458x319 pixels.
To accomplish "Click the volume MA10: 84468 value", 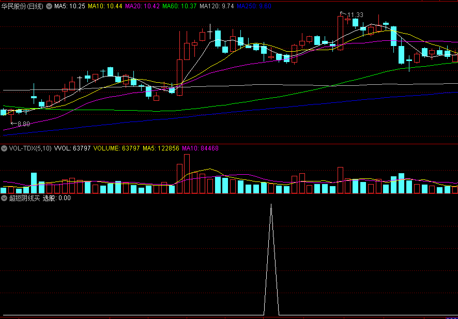I will coord(200,148).
